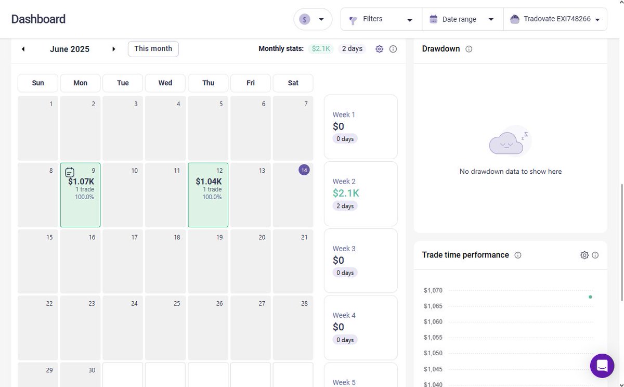Open the Week 4 summary card
This screenshot has width=624, height=387.
coord(361,328)
